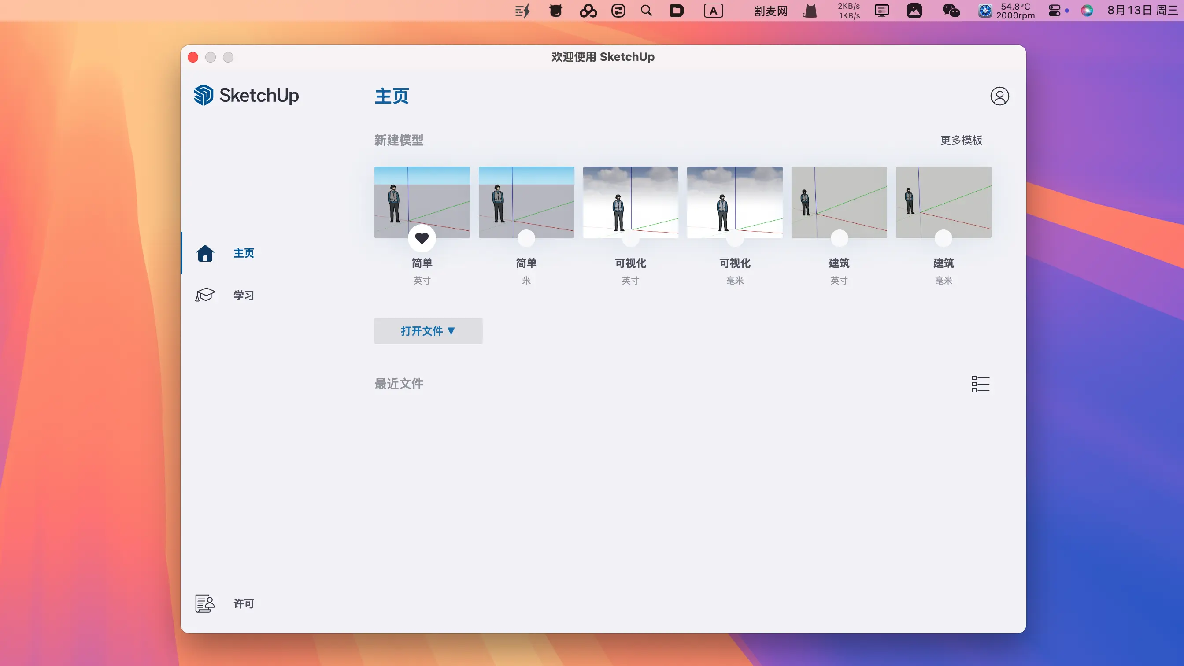Click the 主页 page heading
Screen dimensions: 1184x666
[x=392, y=96]
